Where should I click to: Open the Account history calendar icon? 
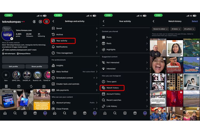(103, 94)
